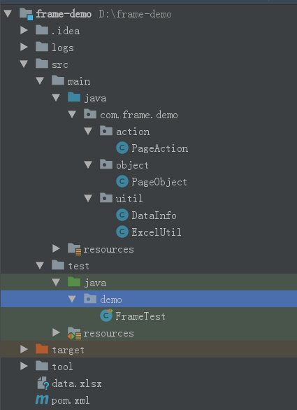
Task: Expand the tool folder
Action: pos(24,366)
